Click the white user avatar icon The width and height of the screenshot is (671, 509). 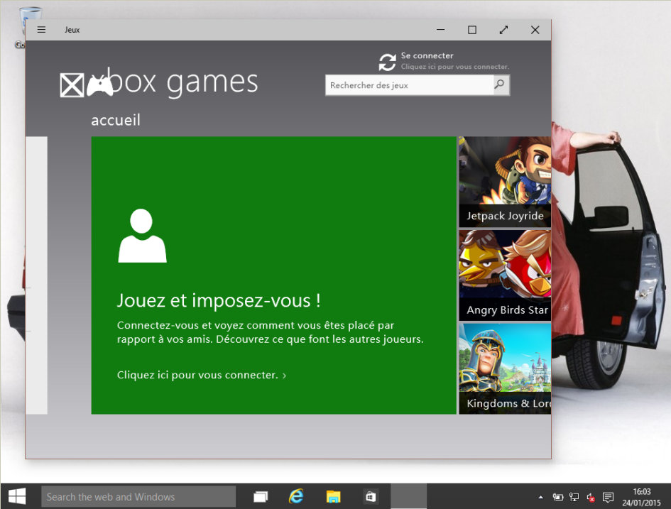(142, 236)
